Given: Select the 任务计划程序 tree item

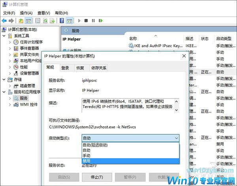Looking at the screenshot, I should 31,42.
